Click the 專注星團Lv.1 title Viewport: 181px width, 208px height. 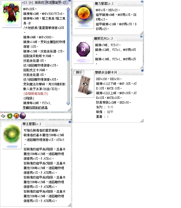32,124
